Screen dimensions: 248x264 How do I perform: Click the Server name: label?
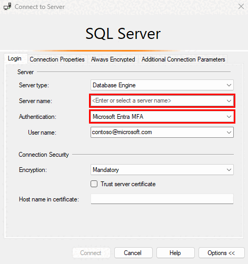point(35,101)
